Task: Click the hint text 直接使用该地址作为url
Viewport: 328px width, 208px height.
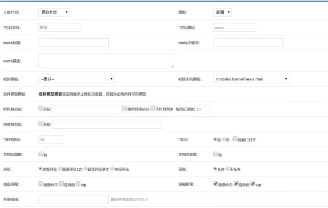Action: [x=129, y=199]
